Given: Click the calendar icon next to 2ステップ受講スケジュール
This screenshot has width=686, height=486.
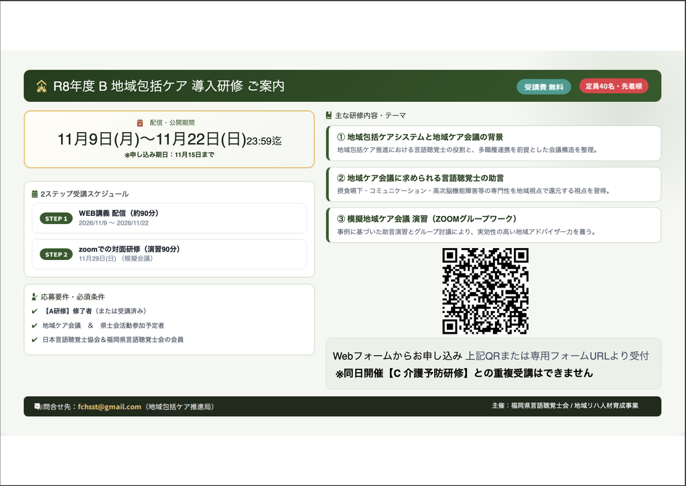Looking at the screenshot, I should [35, 194].
